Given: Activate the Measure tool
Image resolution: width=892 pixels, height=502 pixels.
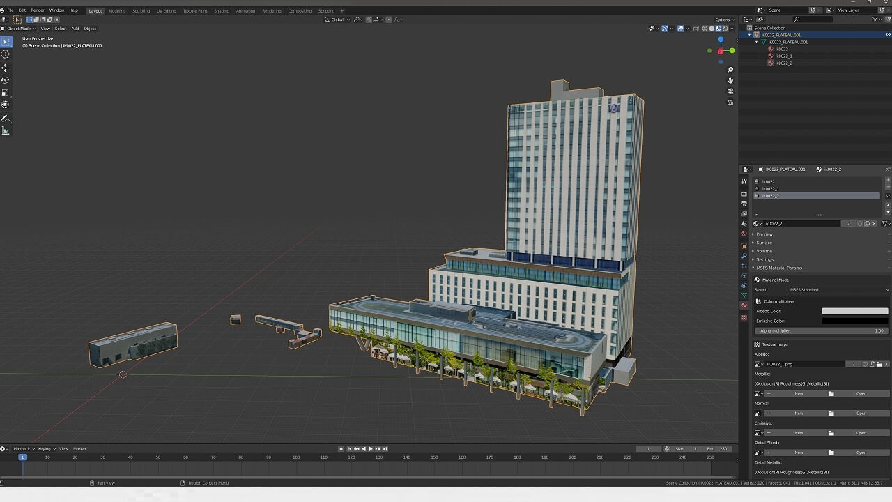Looking at the screenshot, I should pos(6,131).
